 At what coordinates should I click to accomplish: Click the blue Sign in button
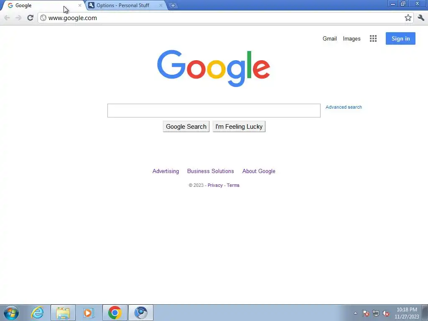click(400, 38)
